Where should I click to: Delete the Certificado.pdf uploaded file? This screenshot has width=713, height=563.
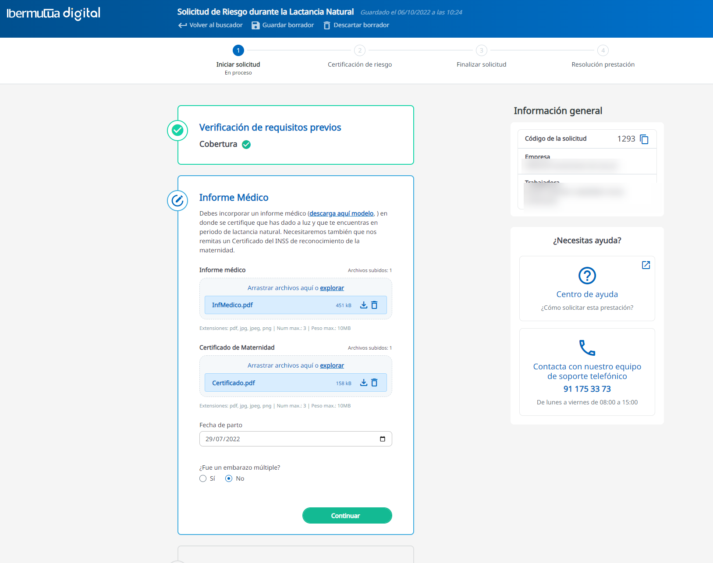pos(374,382)
